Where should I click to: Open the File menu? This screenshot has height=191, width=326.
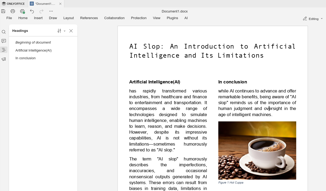(9, 18)
